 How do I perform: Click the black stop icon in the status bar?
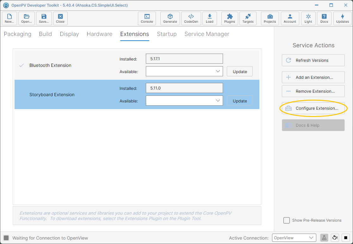(346, 238)
